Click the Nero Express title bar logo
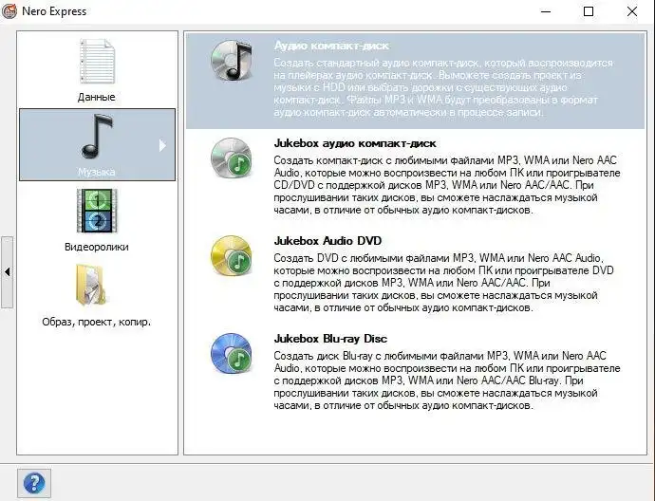 (9, 11)
